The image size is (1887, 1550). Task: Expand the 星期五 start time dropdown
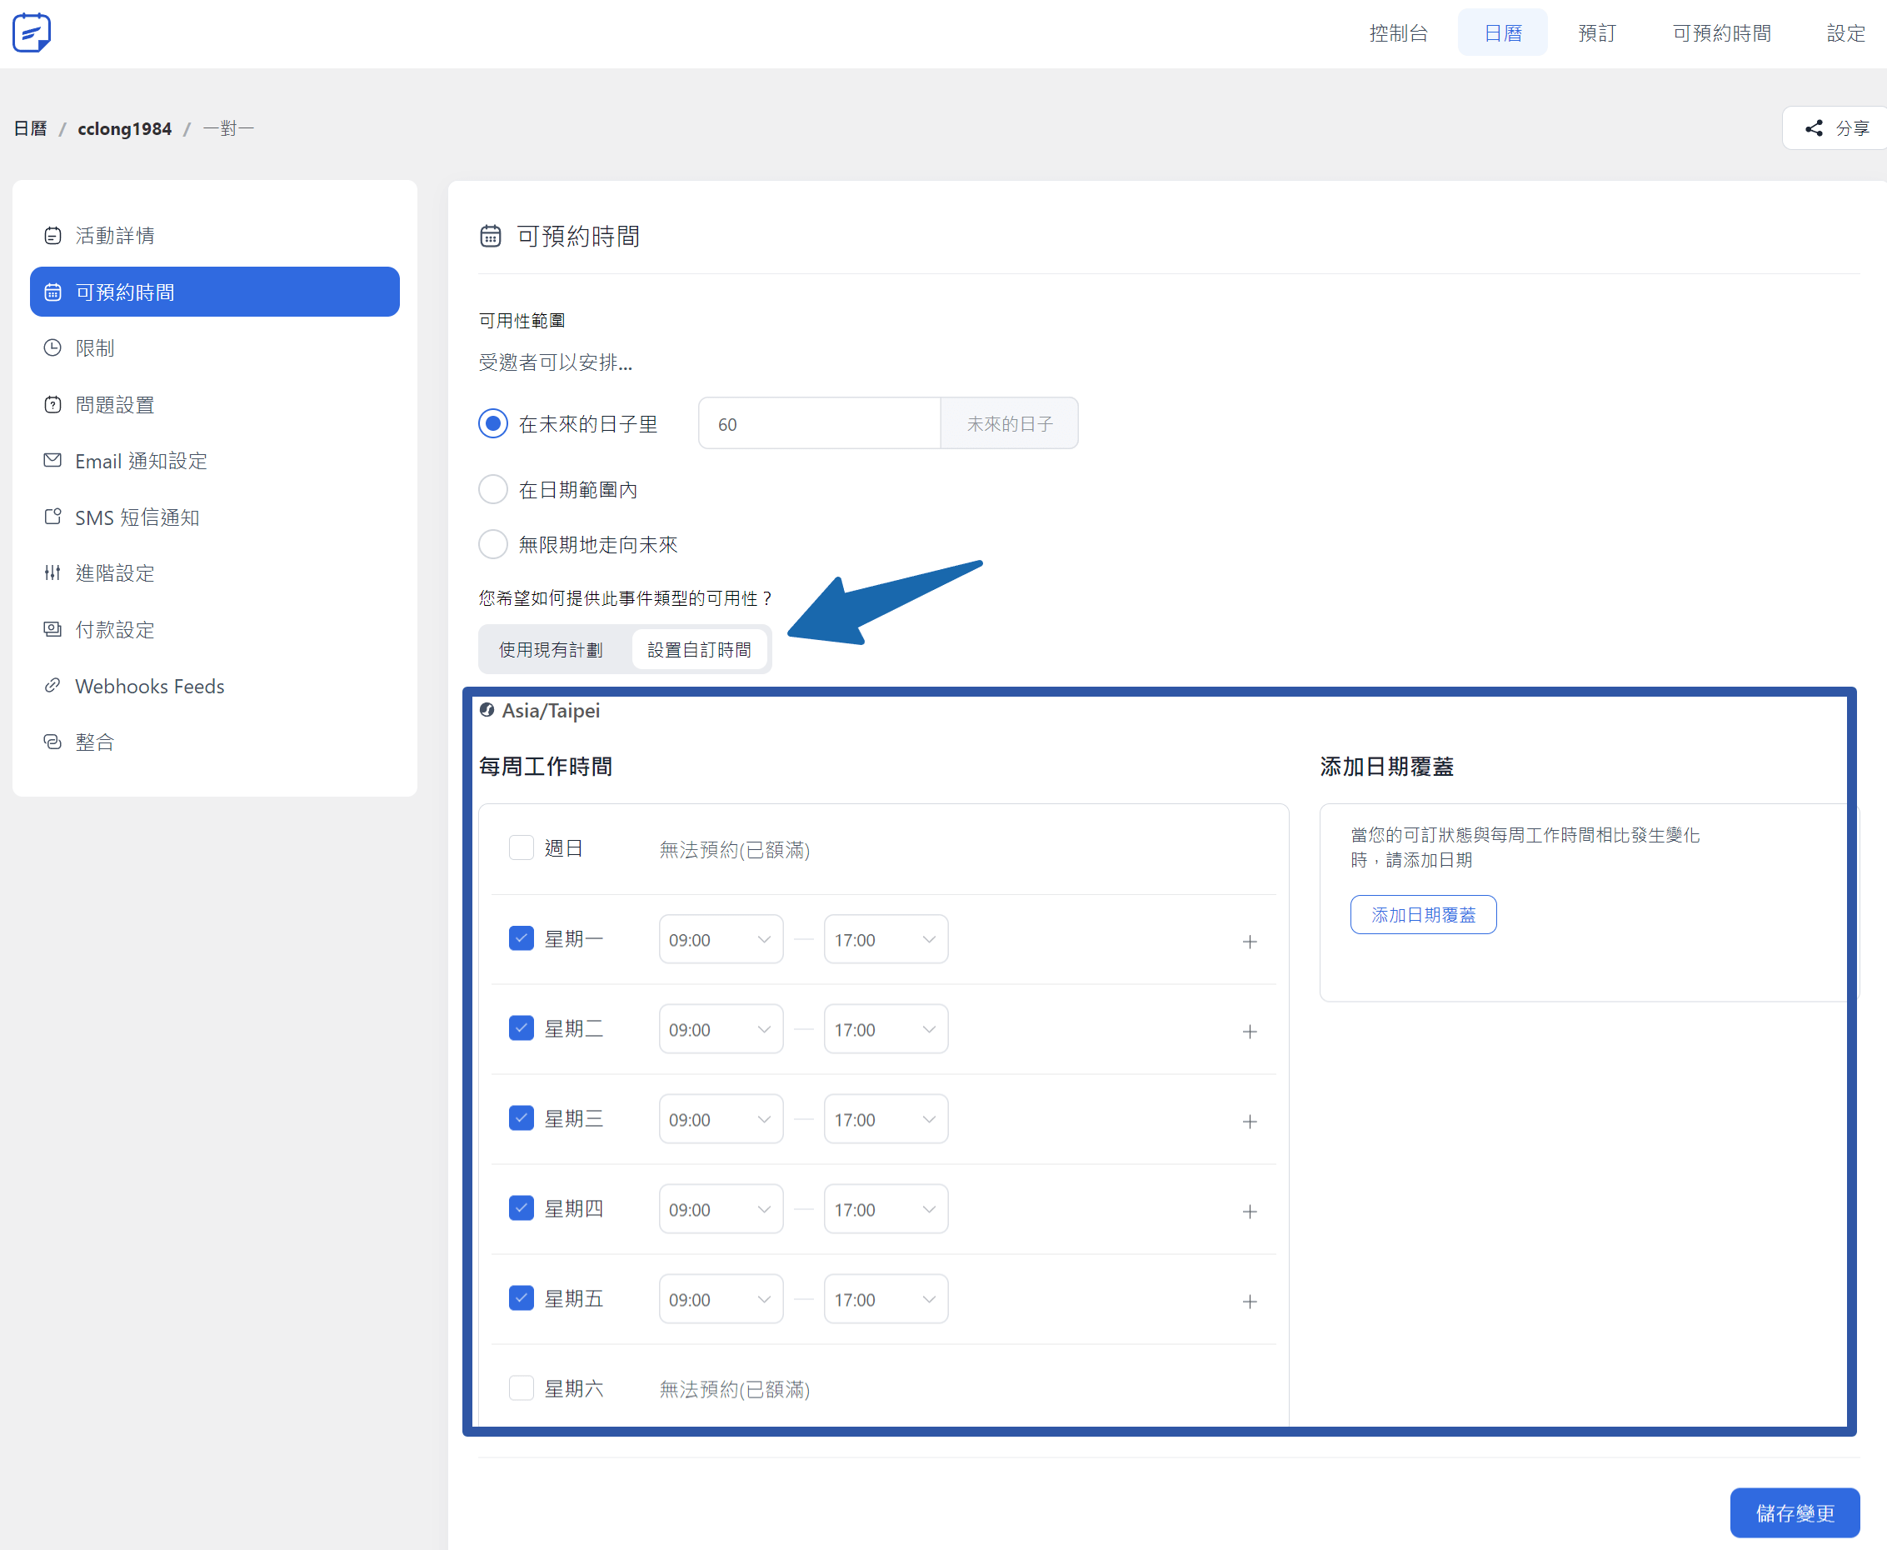click(721, 1299)
